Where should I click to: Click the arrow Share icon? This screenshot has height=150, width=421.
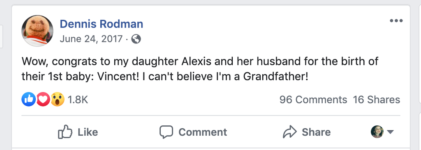click(290, 132)
